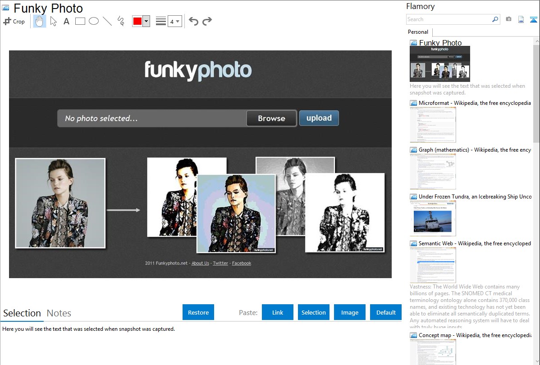The height and width of the screenshot is (365, 540).
Task: Open the line width dropdown showing 4
Action: pos(174,21)
